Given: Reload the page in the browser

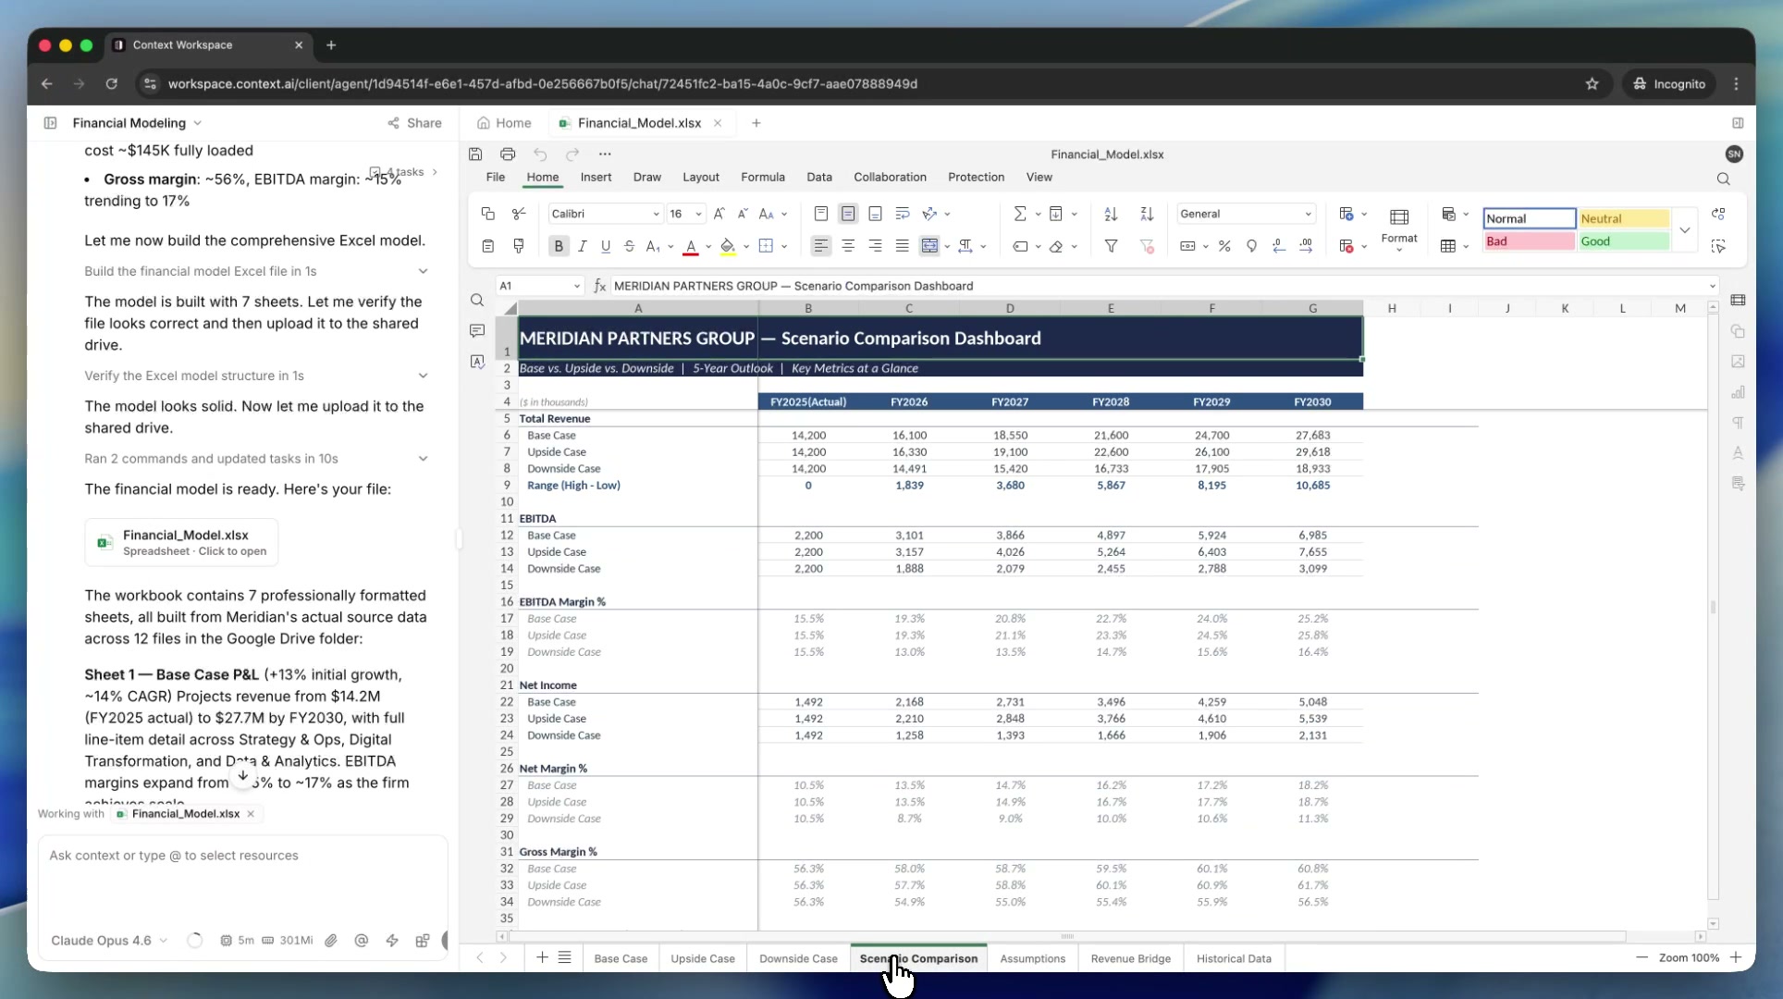Looking at the screenshot, I should 112,84.
